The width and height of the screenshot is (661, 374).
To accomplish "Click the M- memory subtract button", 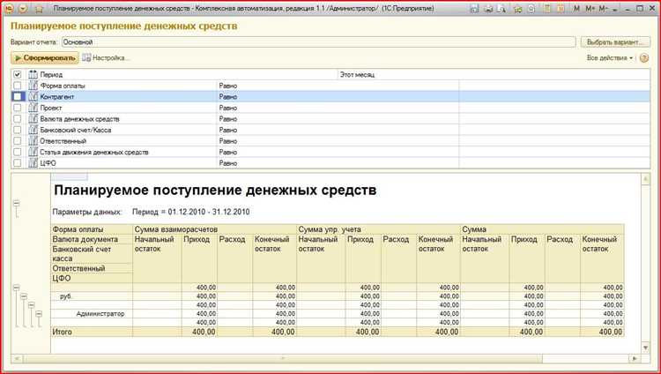I will pyautogui.click(x=603, y=9).
